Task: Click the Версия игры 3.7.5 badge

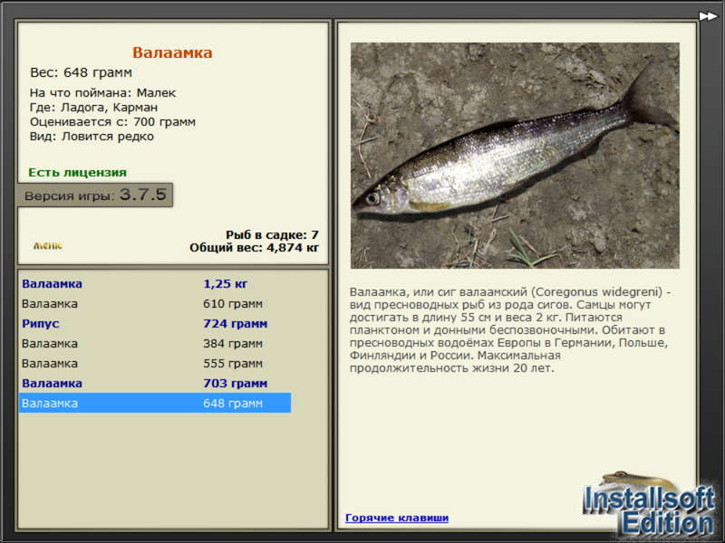Action: [95, 195]
